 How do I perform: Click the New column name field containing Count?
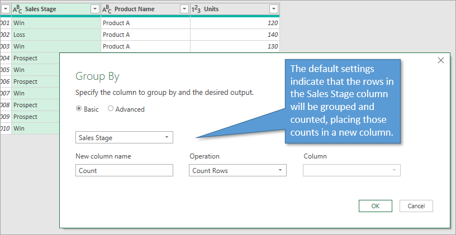point(124,171)
